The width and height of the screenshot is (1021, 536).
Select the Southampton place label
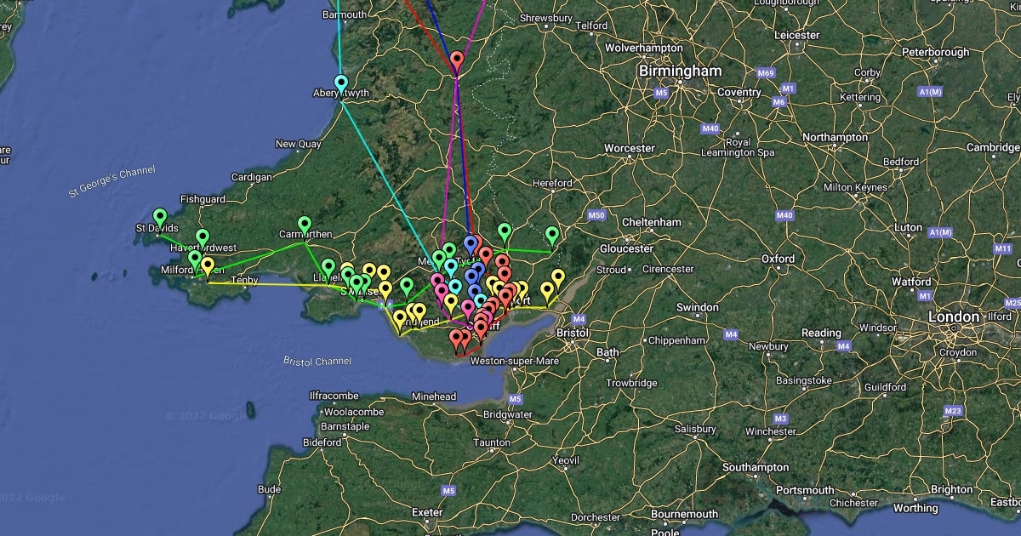tap(756, 468)
